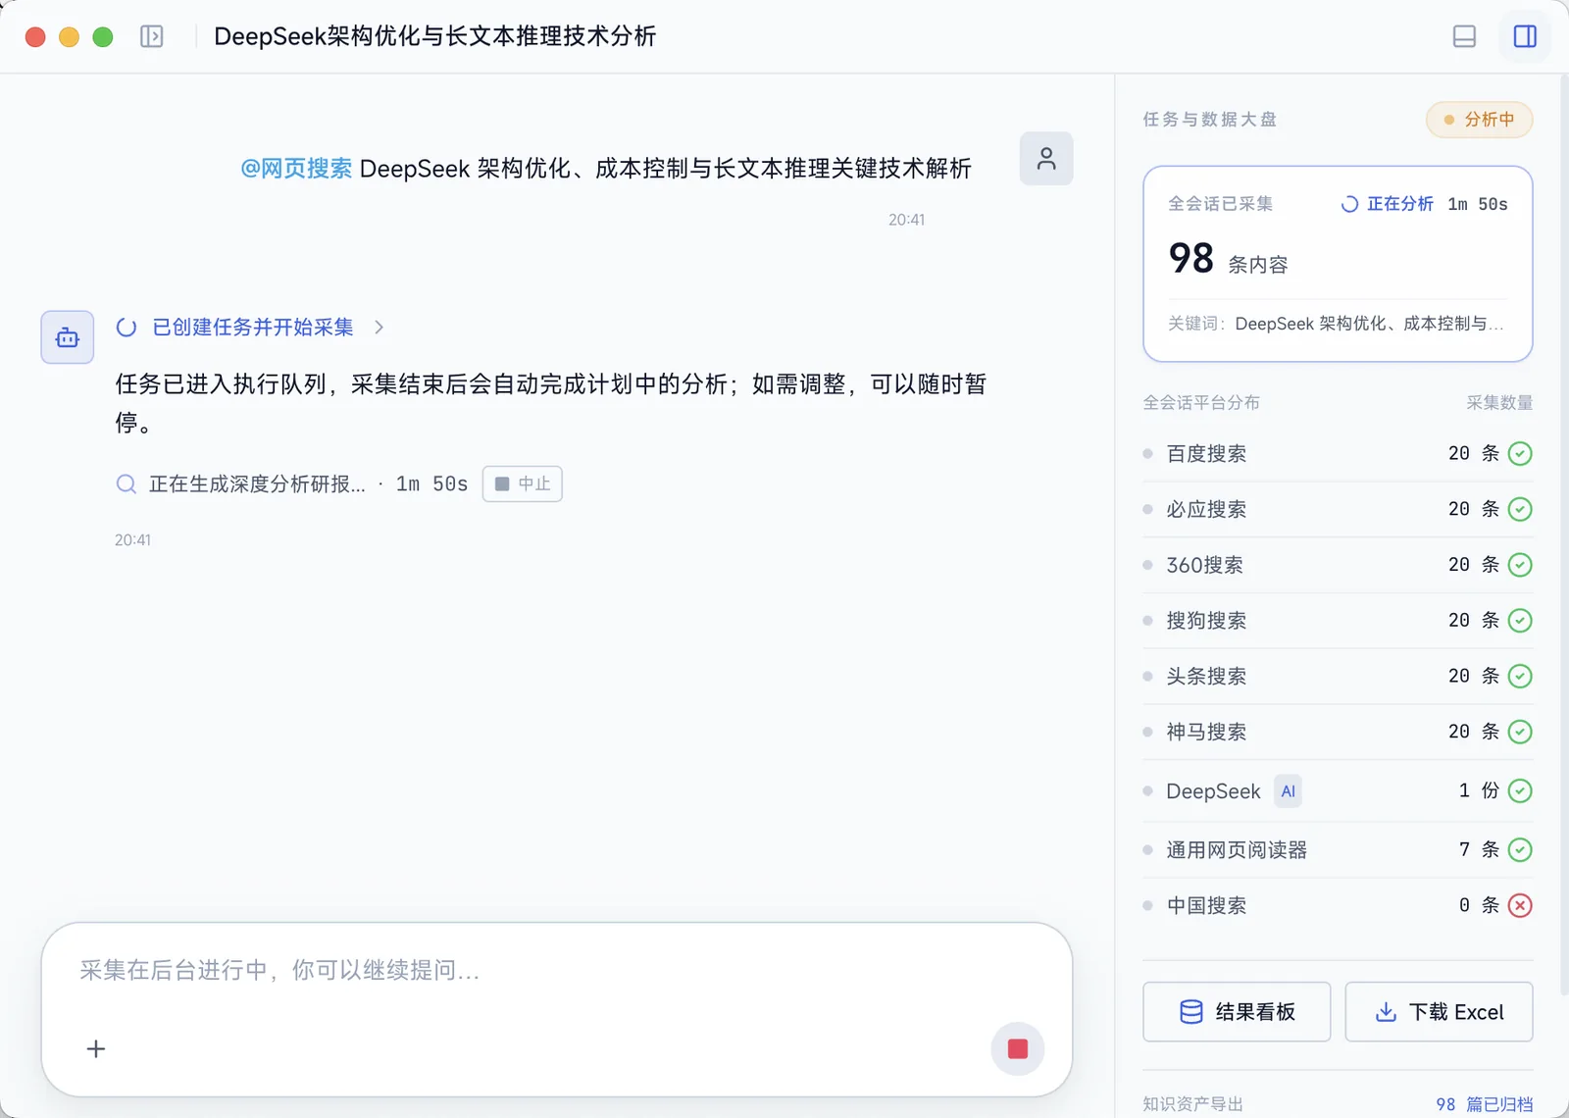Click the 98 篇已归档 link
This screenshot has width=1569, height=1118.
click(x=1484, y=1104)
